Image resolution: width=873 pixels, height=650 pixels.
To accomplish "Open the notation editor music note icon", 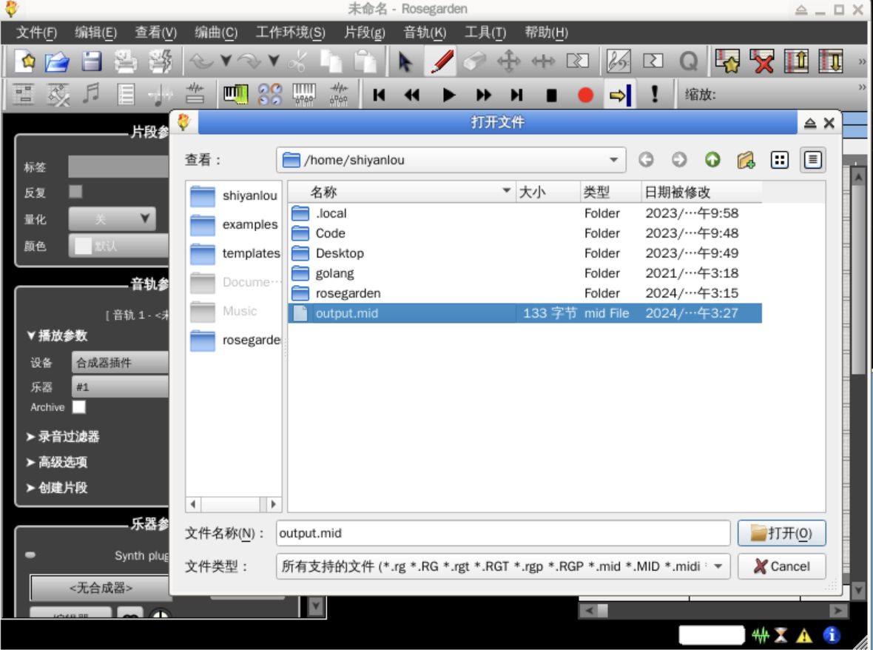I will (91, 95).
